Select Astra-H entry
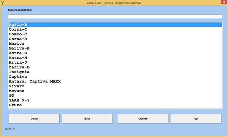 click(x=115, y=58)
